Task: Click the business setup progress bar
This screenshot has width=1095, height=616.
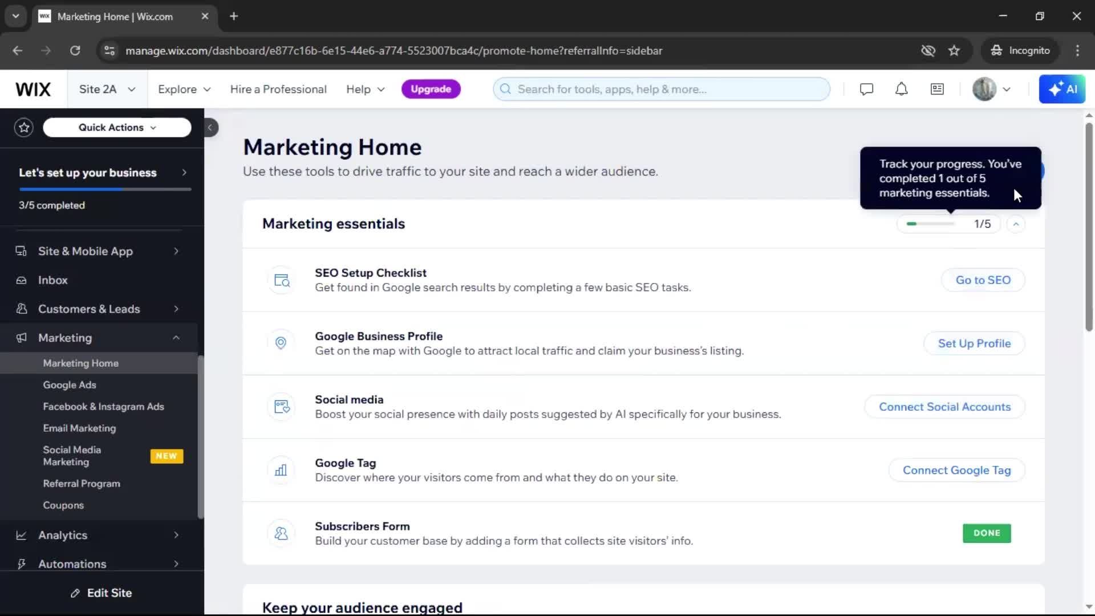Action: coord(105,189)
